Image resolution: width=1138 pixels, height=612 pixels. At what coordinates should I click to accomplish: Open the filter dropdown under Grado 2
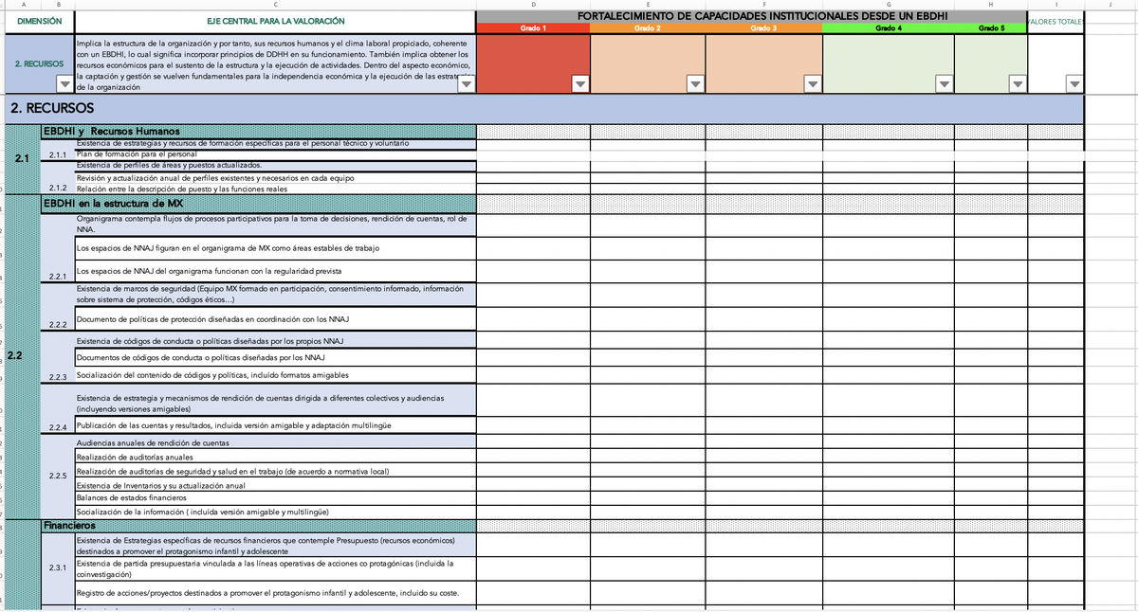click(695, 84)
